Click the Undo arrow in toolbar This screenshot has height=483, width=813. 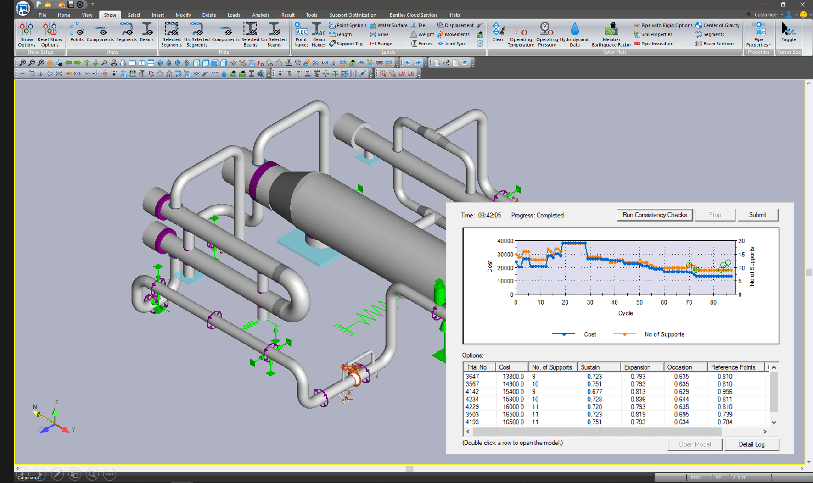[x=408, y=63]
